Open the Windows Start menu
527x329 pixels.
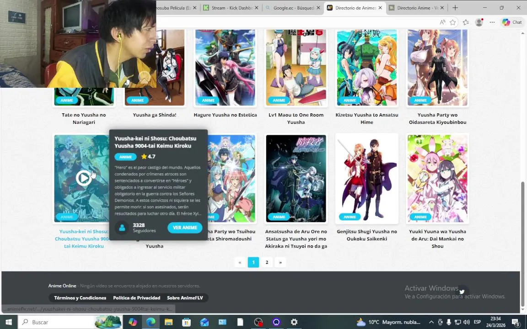click(9, 322)
